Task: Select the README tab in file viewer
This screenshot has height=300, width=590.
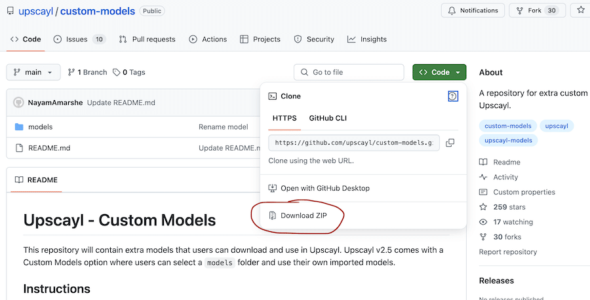Action: [36, 179]
